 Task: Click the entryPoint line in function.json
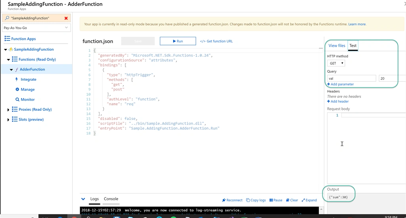[x=159, y=128]
